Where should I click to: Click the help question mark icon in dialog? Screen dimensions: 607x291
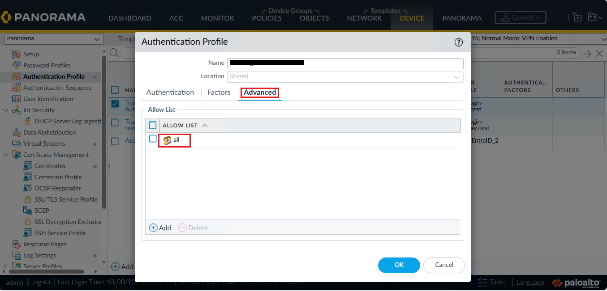458,42
